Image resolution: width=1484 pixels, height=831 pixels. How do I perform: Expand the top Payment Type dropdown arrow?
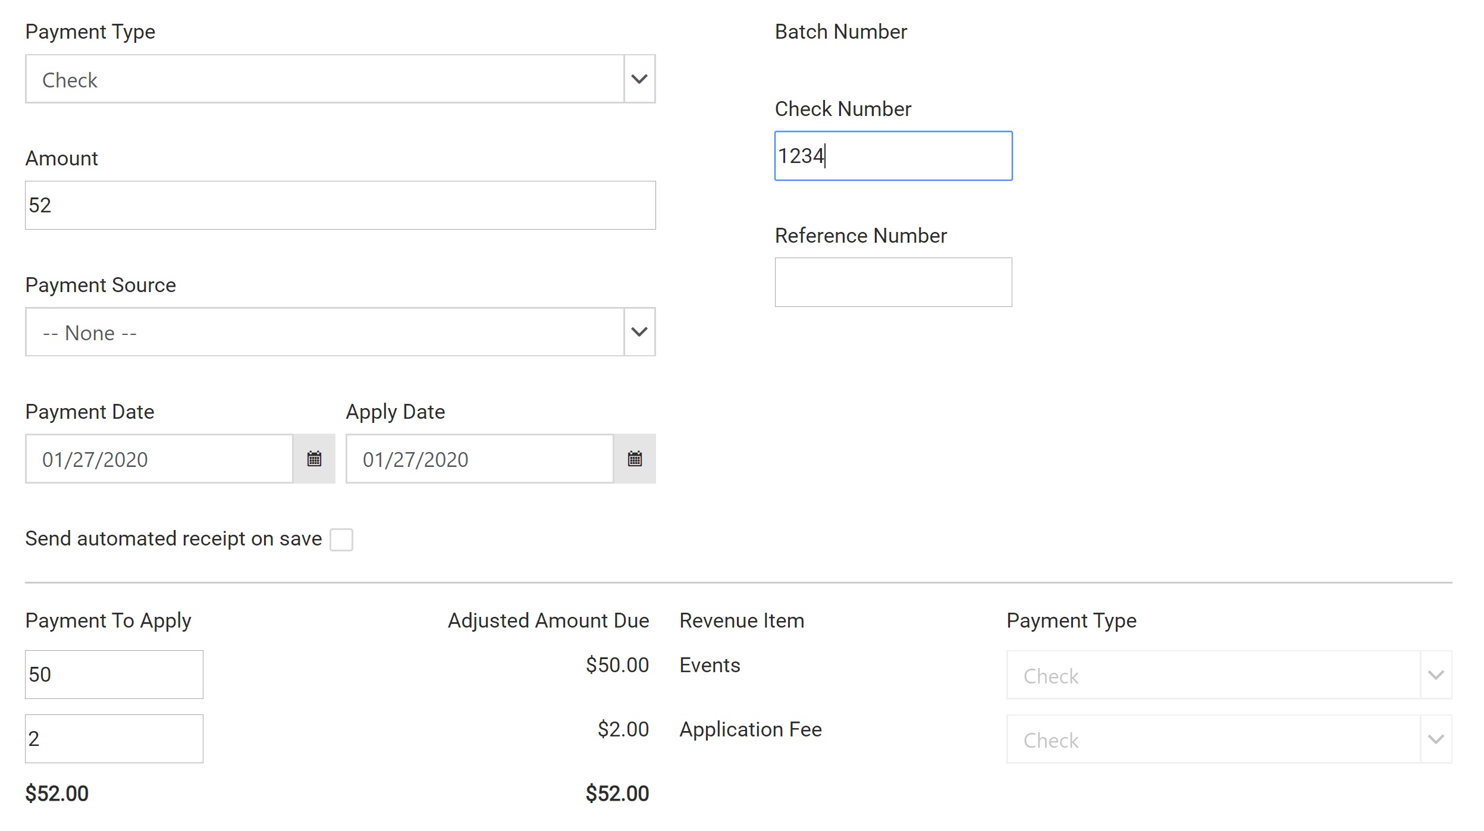[x=639, y=79]
